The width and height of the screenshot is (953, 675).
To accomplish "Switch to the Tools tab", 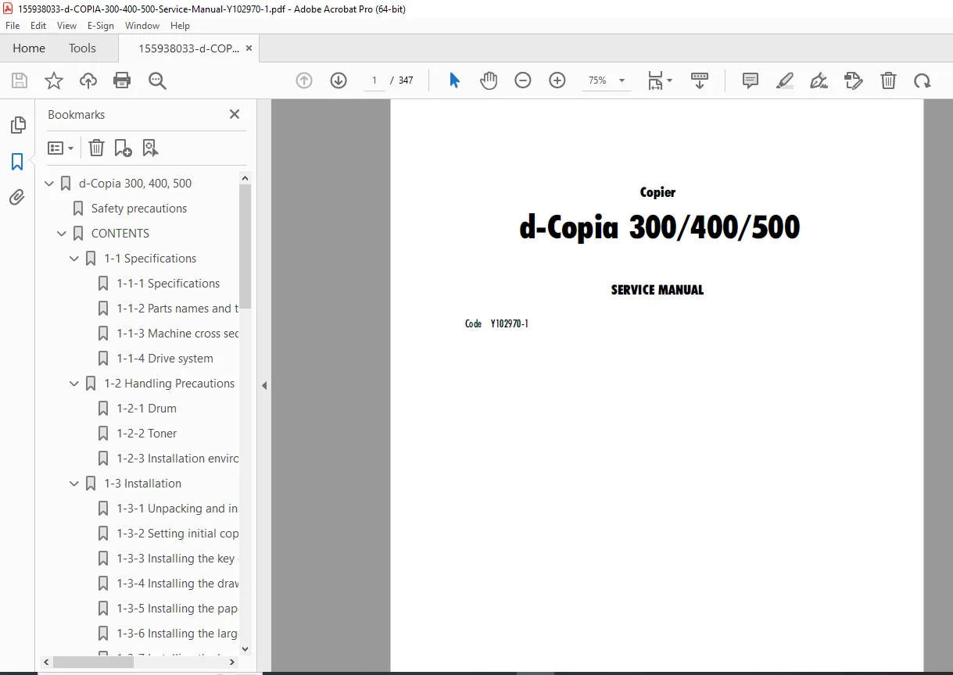I will tap(82, 48).
